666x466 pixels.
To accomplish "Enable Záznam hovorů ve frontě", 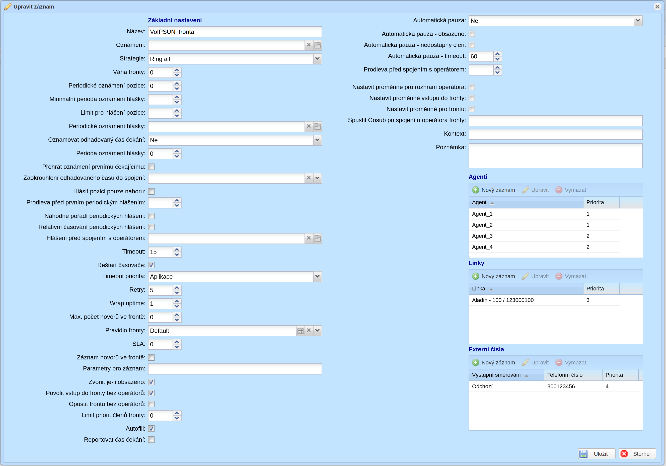I will (x=152, y=357).
